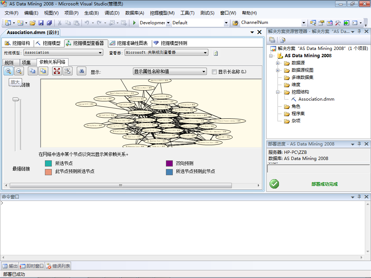Screen dimensions: 371x278
Task: Switch to the 挖掘准确性图表 tab
Action: tap(129, 43)
